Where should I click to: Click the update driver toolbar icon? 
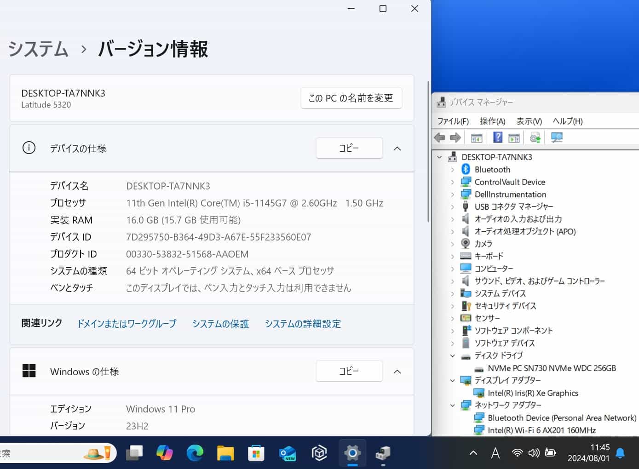pos(535,137)
